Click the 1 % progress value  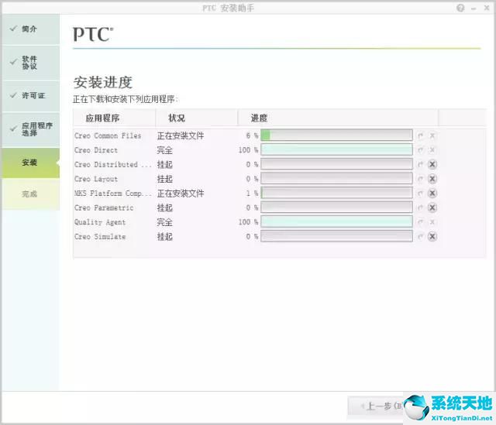click(252, 194)
